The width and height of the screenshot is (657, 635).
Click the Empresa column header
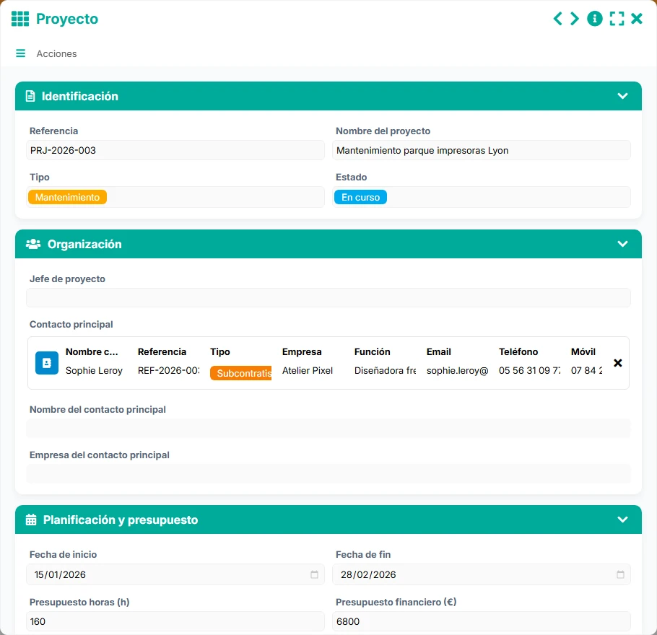[302, 352]
